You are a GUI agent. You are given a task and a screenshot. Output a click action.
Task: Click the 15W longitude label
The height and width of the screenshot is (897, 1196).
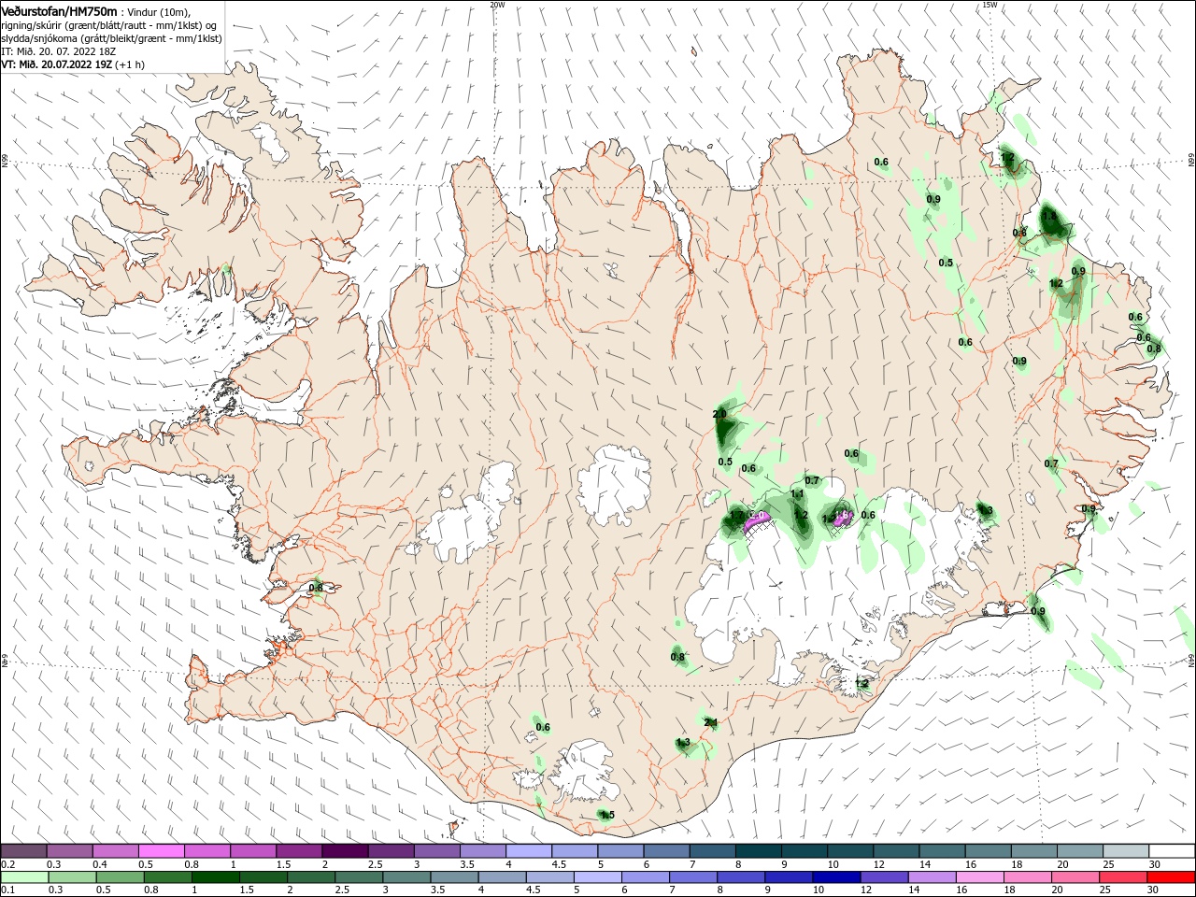coord(990,5)
